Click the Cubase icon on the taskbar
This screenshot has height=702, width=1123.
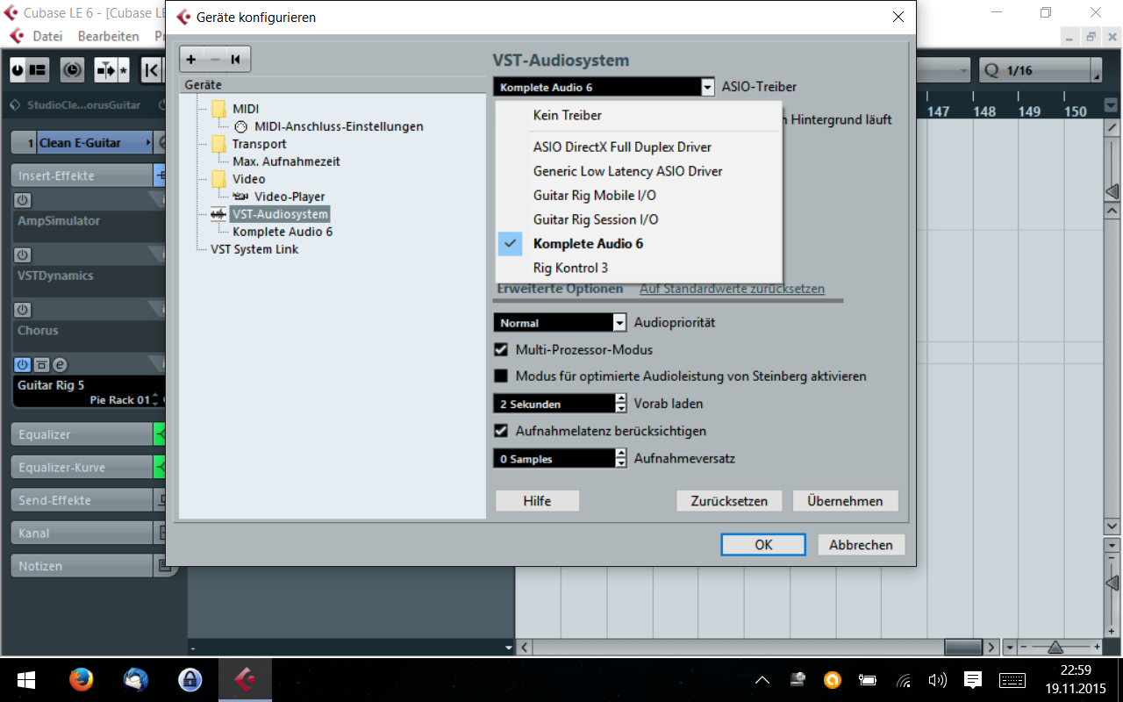pyautogui.click(x=244, y=679)
